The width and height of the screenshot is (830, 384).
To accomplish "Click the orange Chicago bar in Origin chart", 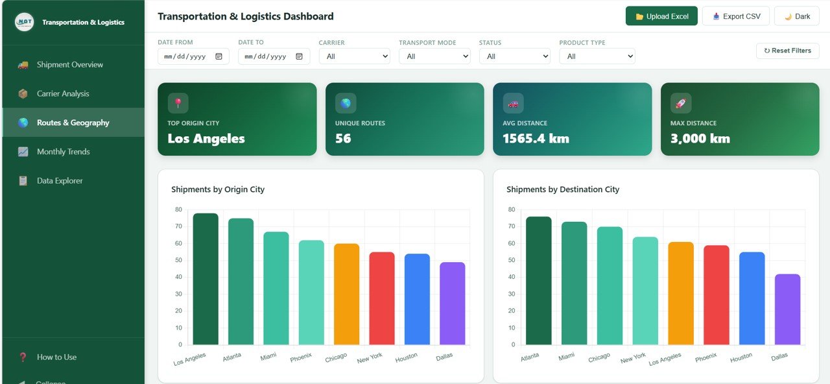I will click(346, 295).
